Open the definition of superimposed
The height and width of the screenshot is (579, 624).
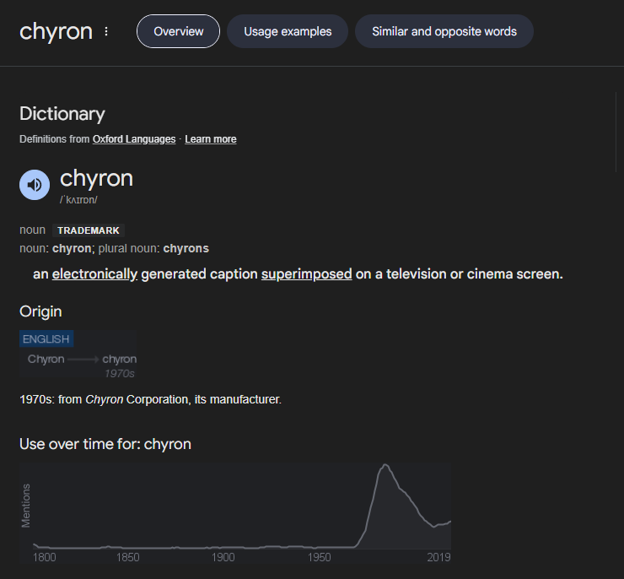point(306,274)
